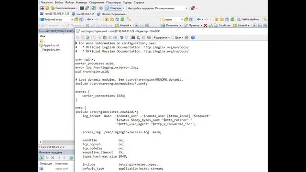Viewport: 306px width, 172px height.
Task: Click the red delete X icon
Action: coord(205,25)
